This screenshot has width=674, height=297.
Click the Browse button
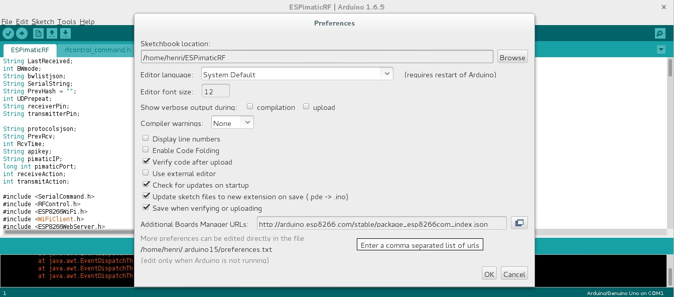click(x=512, y=57)
